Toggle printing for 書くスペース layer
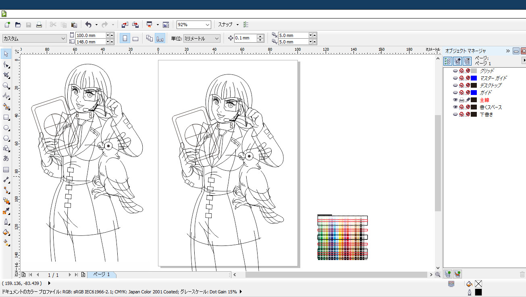This screenshot has width=526, height=297. tap(462, 107)
